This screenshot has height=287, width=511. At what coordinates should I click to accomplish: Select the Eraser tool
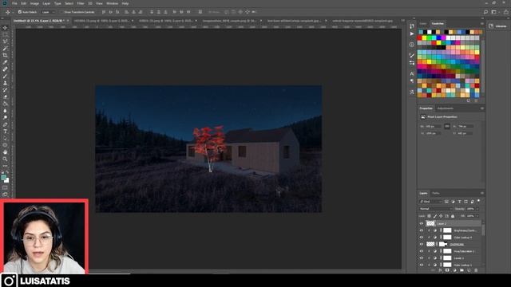click(5, 96)
